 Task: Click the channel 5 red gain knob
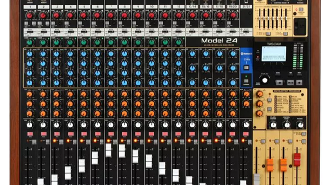tap(84, 16)
